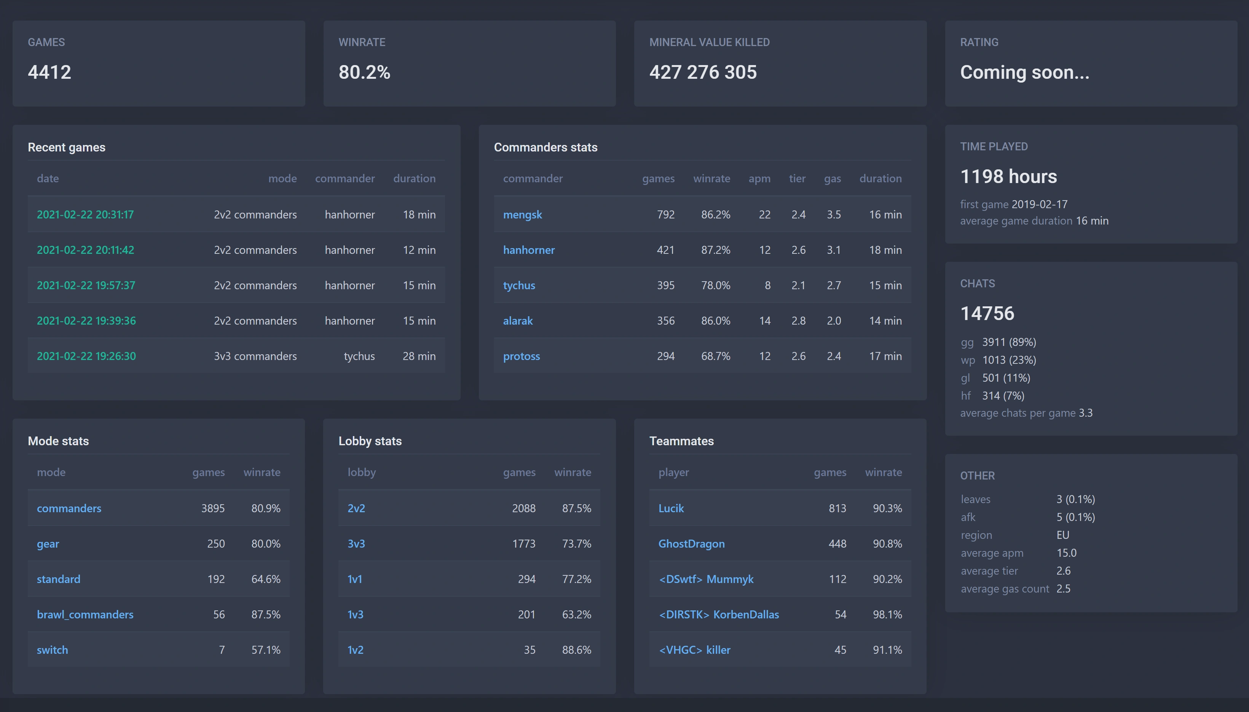Select brawl_commanders mode link
Image resolution: width=1249 pixels, height=712 pixels.
coord(85,615)
